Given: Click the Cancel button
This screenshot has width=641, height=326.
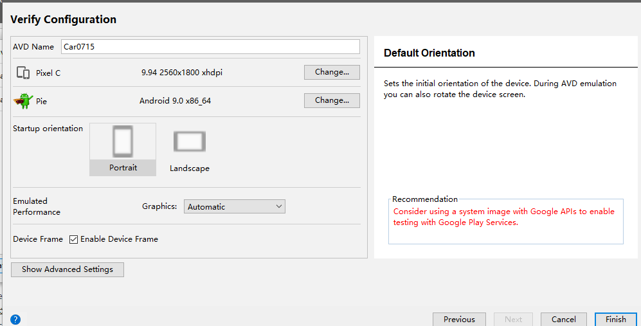Looking at the screenshot, I should pyautogui.click(x=564, y=319).
